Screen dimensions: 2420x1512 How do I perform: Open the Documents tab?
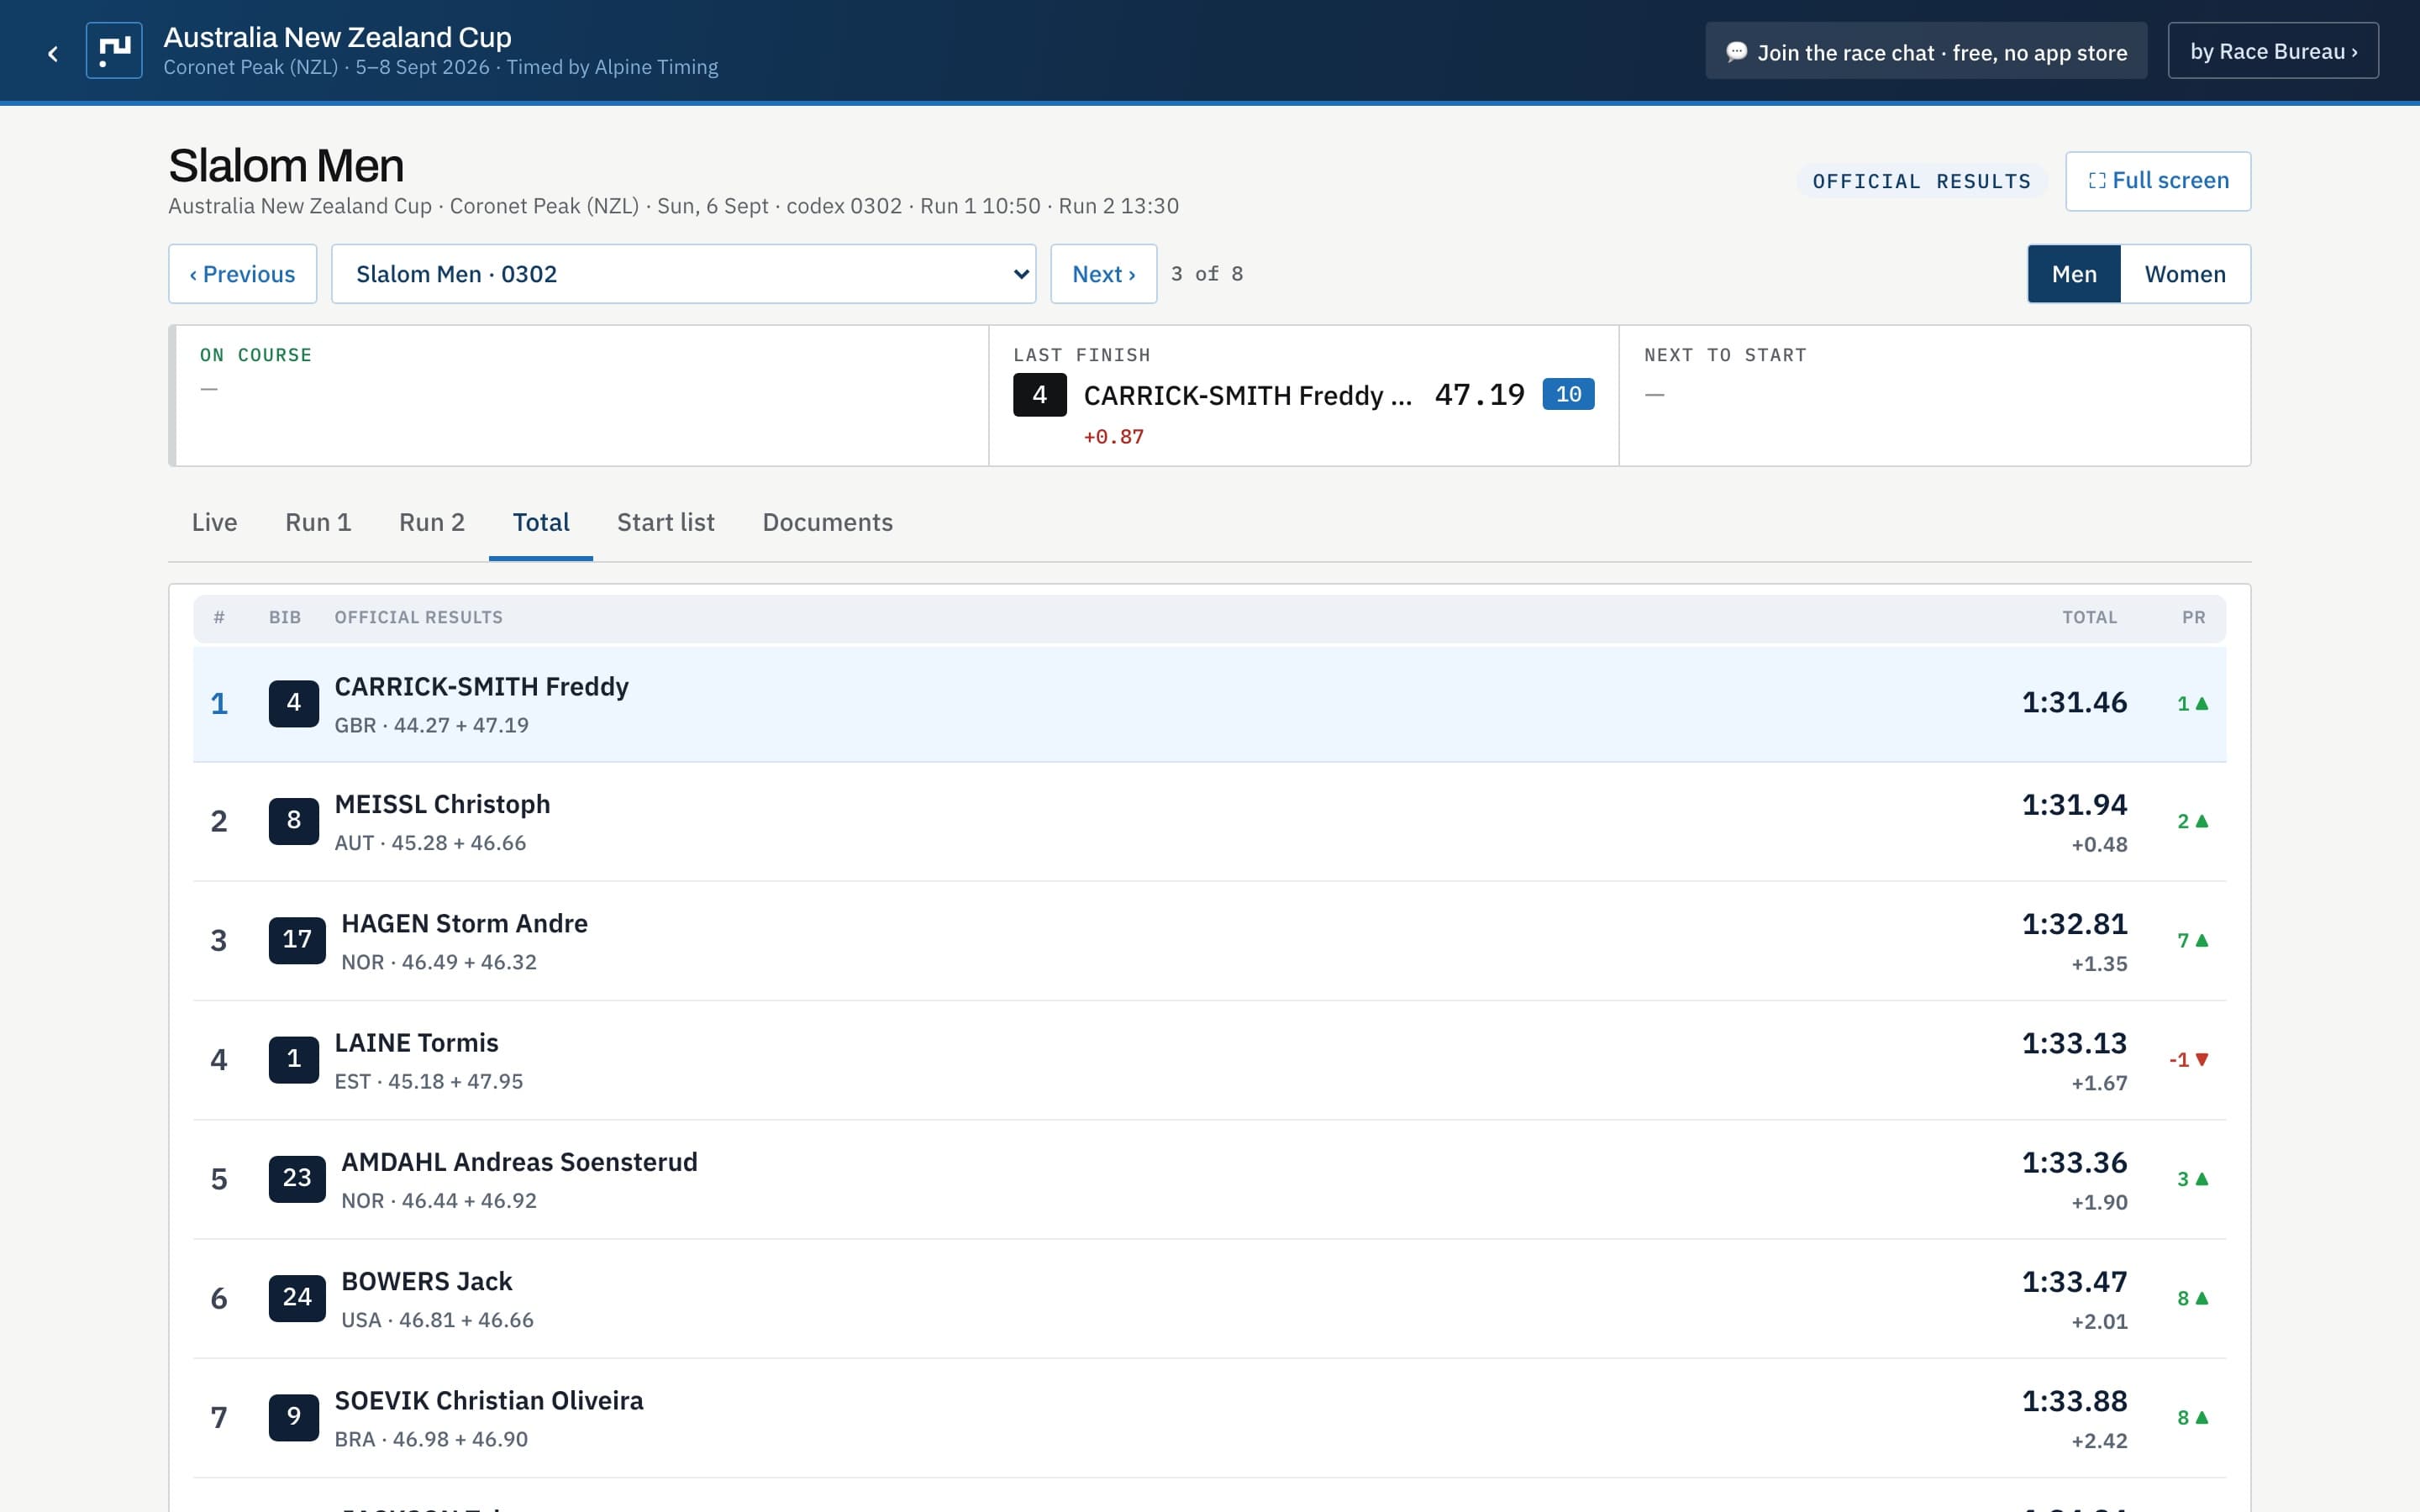[x=828, y=523]
